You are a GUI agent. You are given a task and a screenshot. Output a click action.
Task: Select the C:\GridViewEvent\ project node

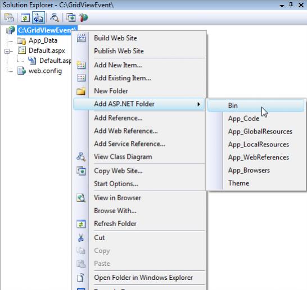[47, 30]
